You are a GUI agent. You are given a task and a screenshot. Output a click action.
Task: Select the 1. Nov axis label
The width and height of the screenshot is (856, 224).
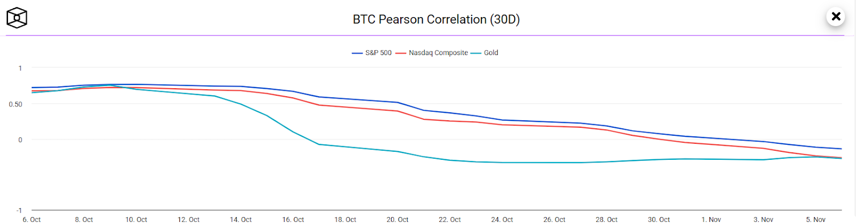(x=711, y=220)
